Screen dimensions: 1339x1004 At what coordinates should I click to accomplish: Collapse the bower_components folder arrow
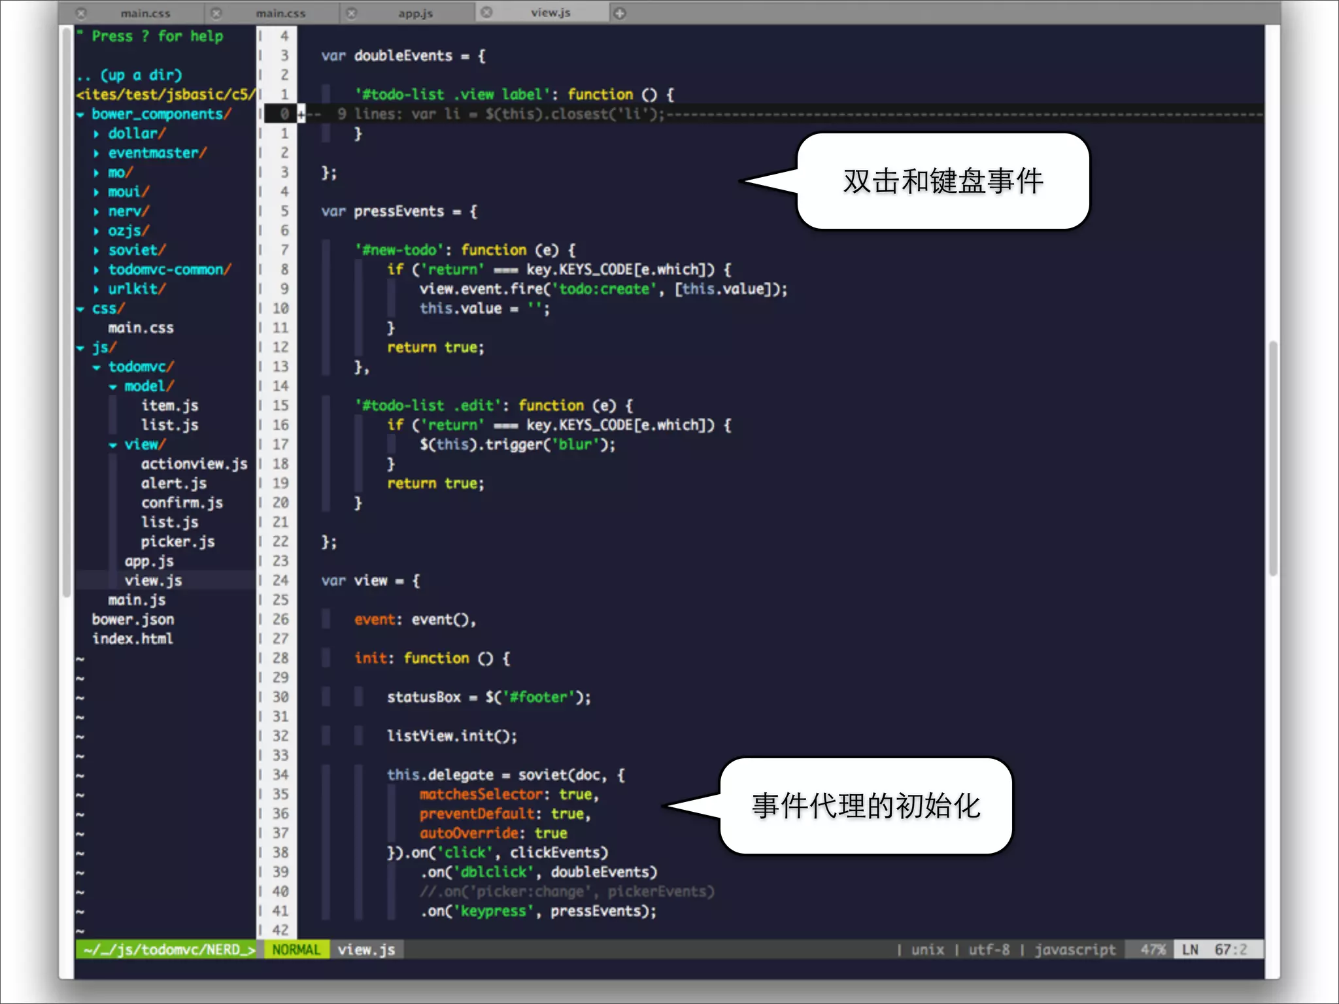pyautogui.click(x=80, y=115)
